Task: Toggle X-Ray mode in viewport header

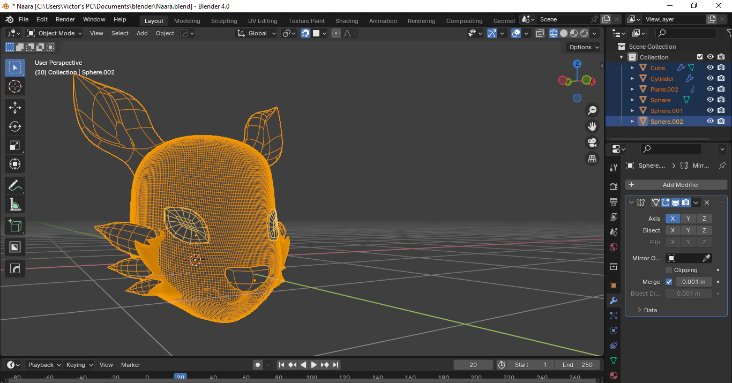Action: click(x=540, y=33)
